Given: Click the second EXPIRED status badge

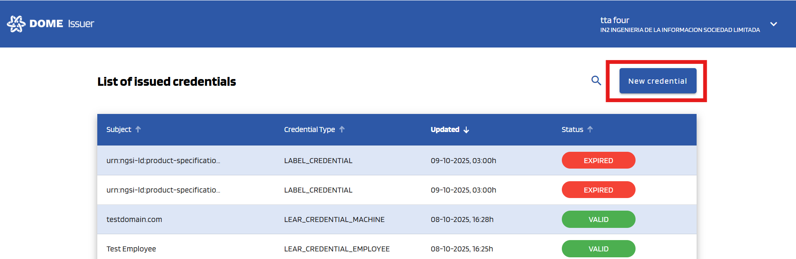Looking at the screenshot, I should [598, 190].
